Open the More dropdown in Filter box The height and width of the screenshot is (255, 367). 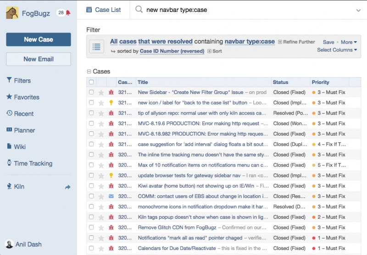[x=349, y=42]
